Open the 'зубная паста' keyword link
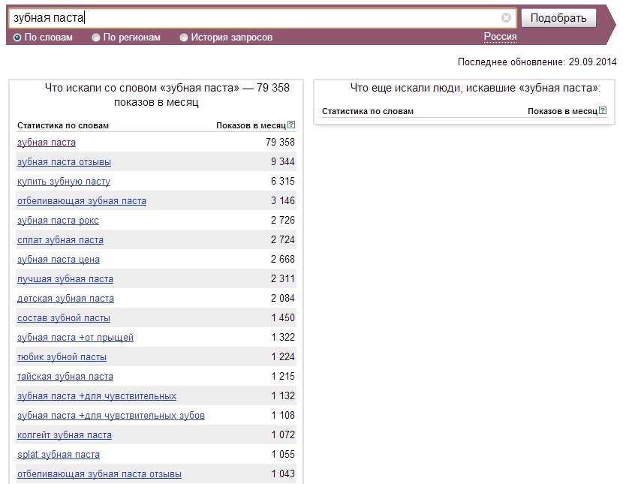The width and height of the screenshot is (623, 484). point(47,142)
